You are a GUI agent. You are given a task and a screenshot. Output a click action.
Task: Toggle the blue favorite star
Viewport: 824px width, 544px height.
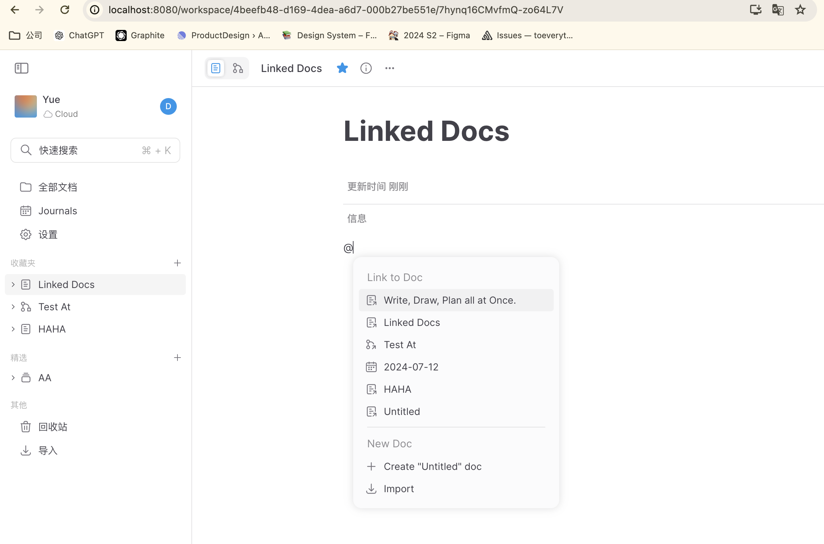coord(342,68)
